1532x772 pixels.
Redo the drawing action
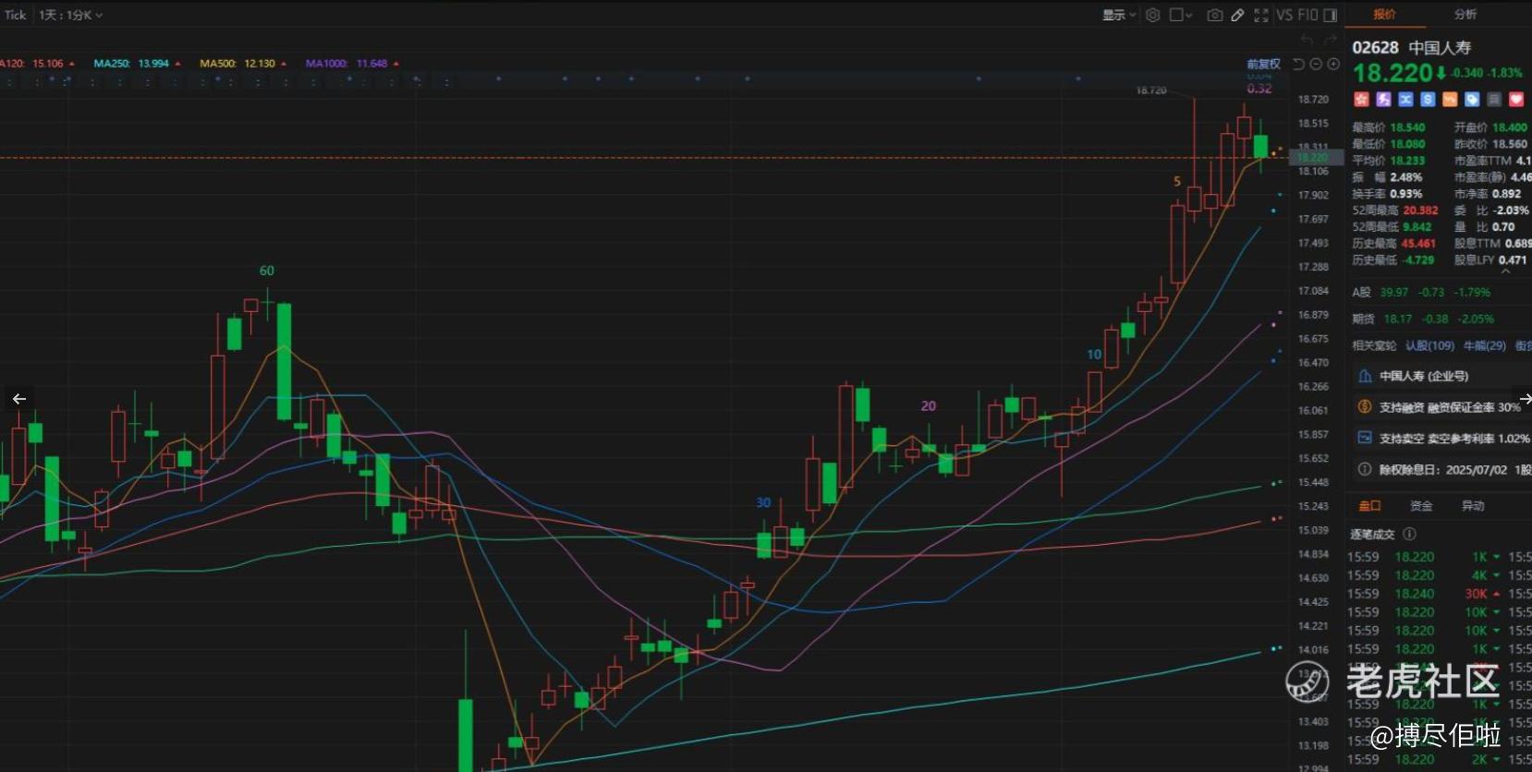point(1331,40)
